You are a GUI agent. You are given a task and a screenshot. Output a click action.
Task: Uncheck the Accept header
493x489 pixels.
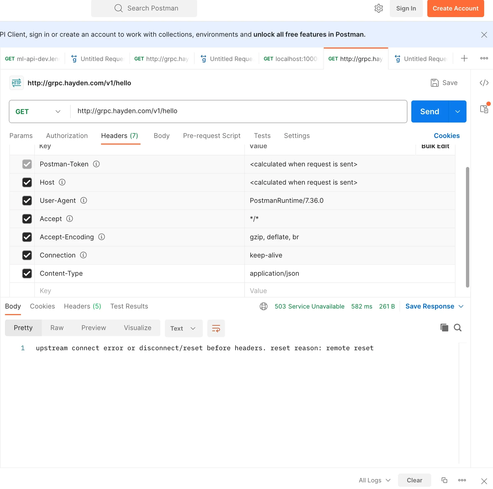(27, 219)
